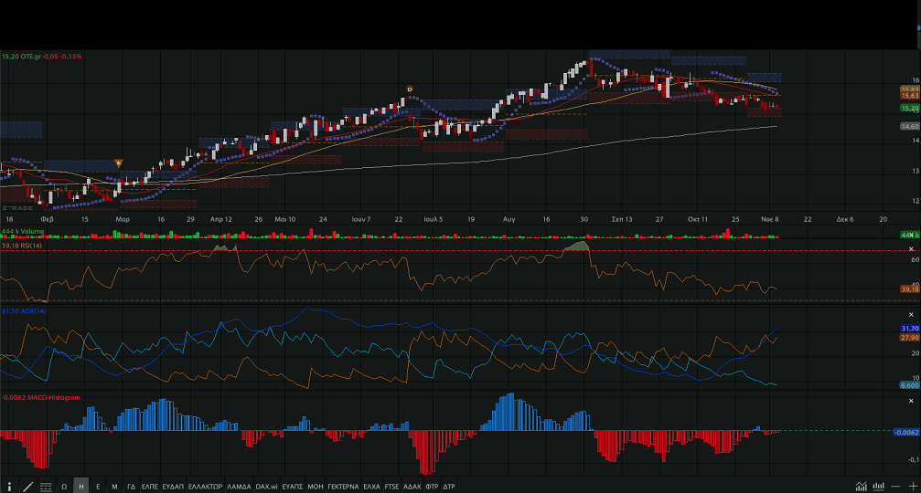The height and width of the screenshot is (493, 921).
Task: Click the Σεπ 13 date on time axis
Action: (622, 219)
